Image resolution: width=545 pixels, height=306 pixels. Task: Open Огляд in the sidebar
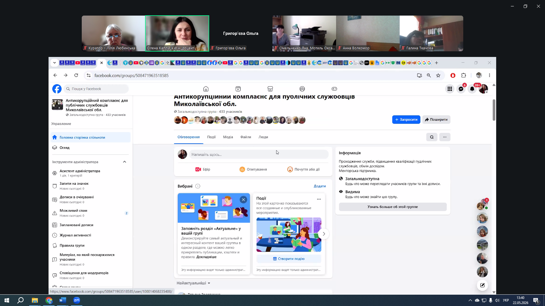click(x=91, y=148)
